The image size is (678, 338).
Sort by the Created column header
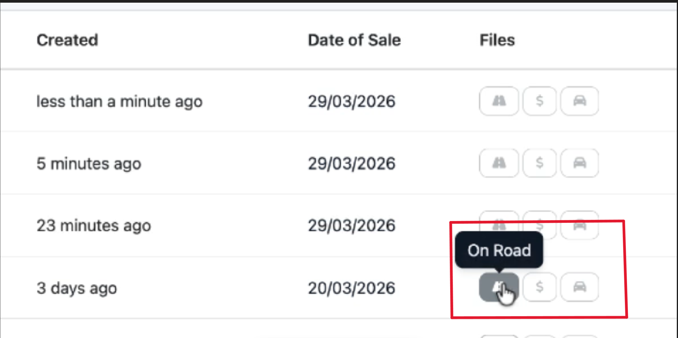click(67, 40)
